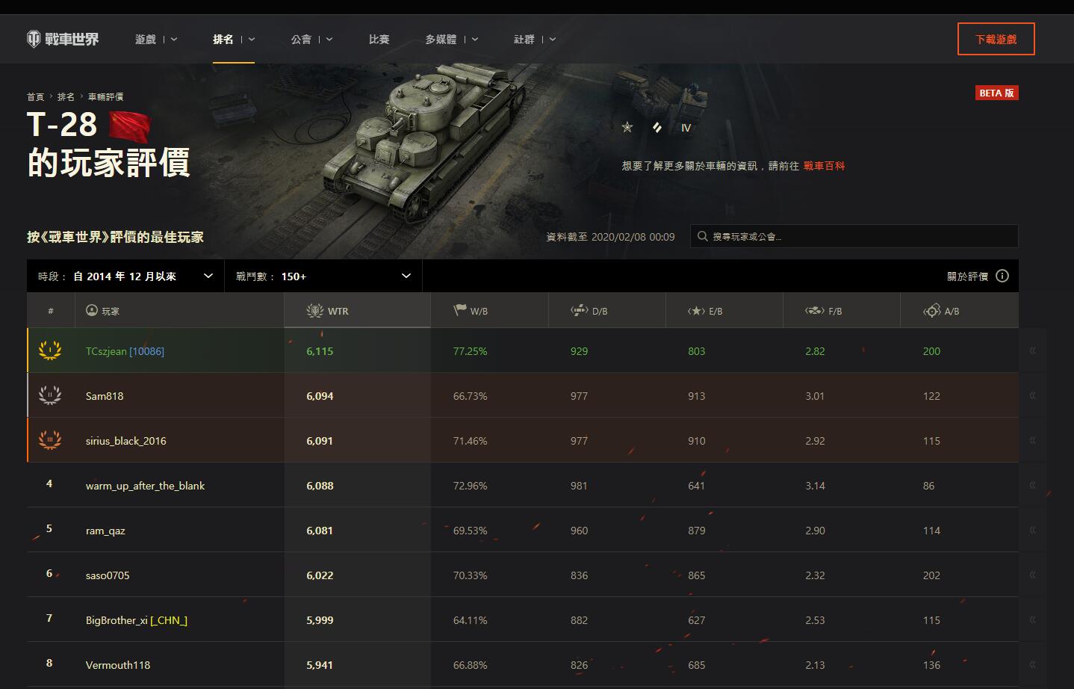The width and height of the screenshot is (1074, 689).
Task: Open the info icon next to 關於評價
Action: point(1002,276)
